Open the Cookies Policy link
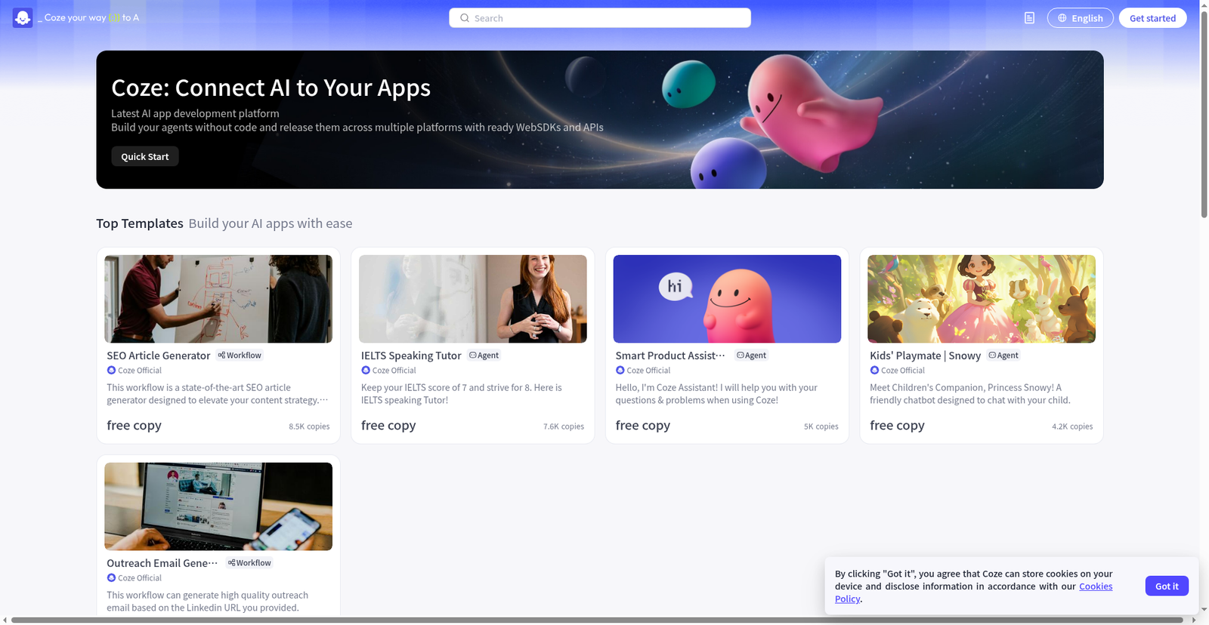The image size is (1209, 625). 1095,587
